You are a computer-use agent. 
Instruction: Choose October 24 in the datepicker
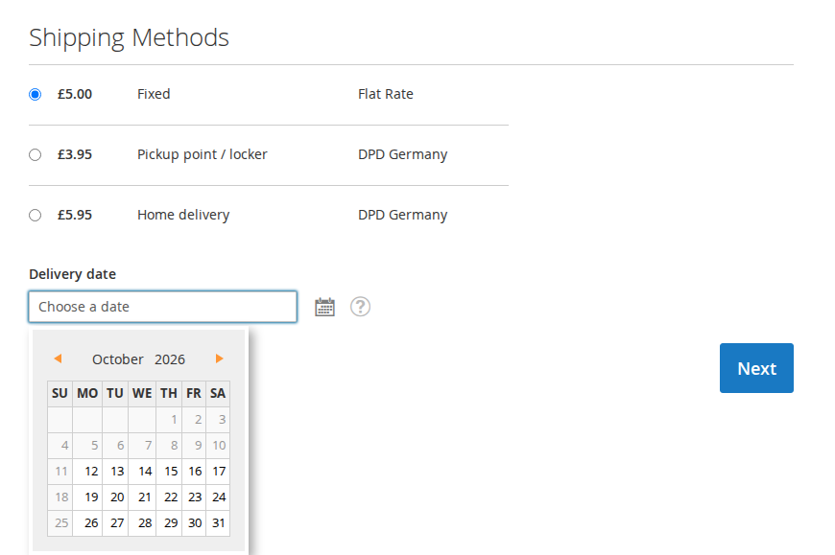pyautogui.click(x=218, y=497)
